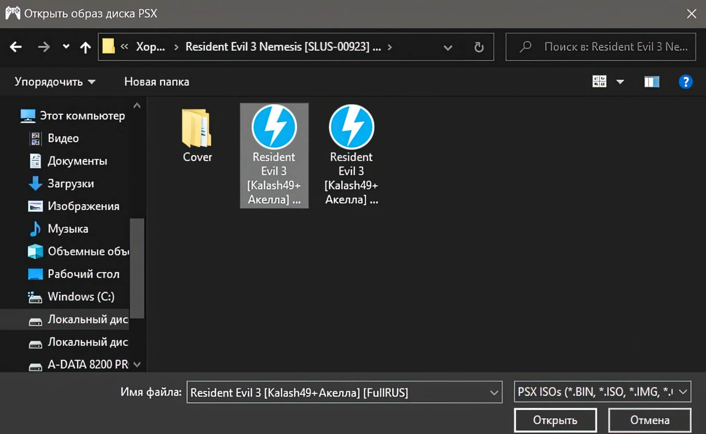This screenshot has width=706, height=434.
Task: Click the Музыка note icon
Action: (35, 228)
